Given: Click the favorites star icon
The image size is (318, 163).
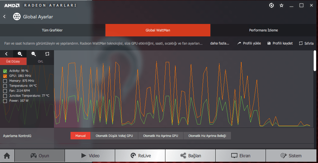Looking at the screenshot, I should coord(281,6).
